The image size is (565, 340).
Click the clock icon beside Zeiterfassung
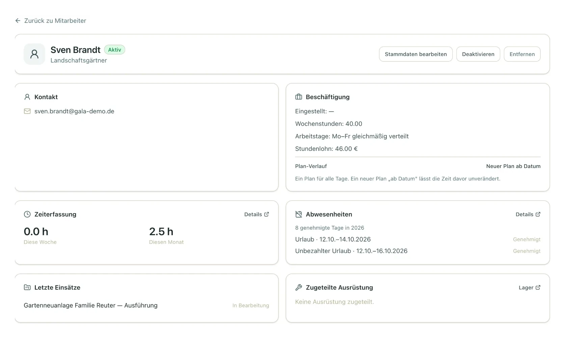click(27, 214)
